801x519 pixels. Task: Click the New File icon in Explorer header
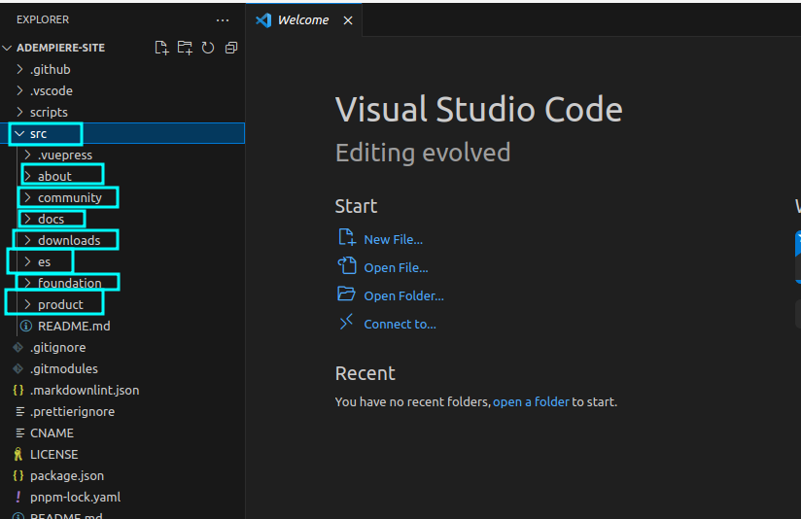161,48
